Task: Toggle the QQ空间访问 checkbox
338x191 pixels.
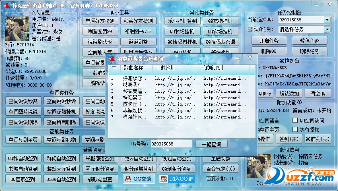Action: [295, 120]
